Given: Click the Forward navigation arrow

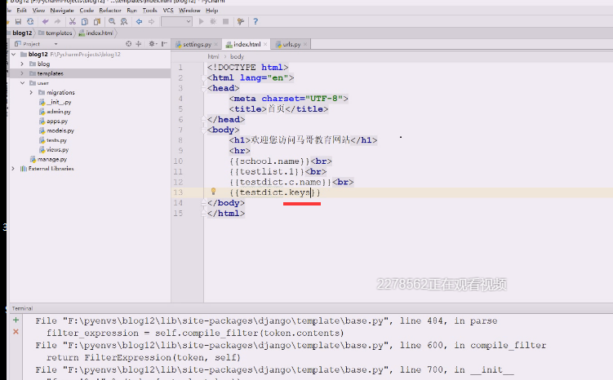Looking at the screenshot, I should click(x=151, y=21).
